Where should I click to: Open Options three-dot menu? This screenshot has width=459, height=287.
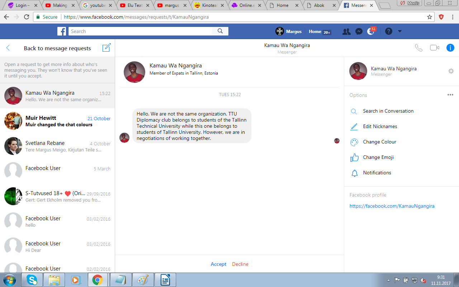(x=450, y=95)
